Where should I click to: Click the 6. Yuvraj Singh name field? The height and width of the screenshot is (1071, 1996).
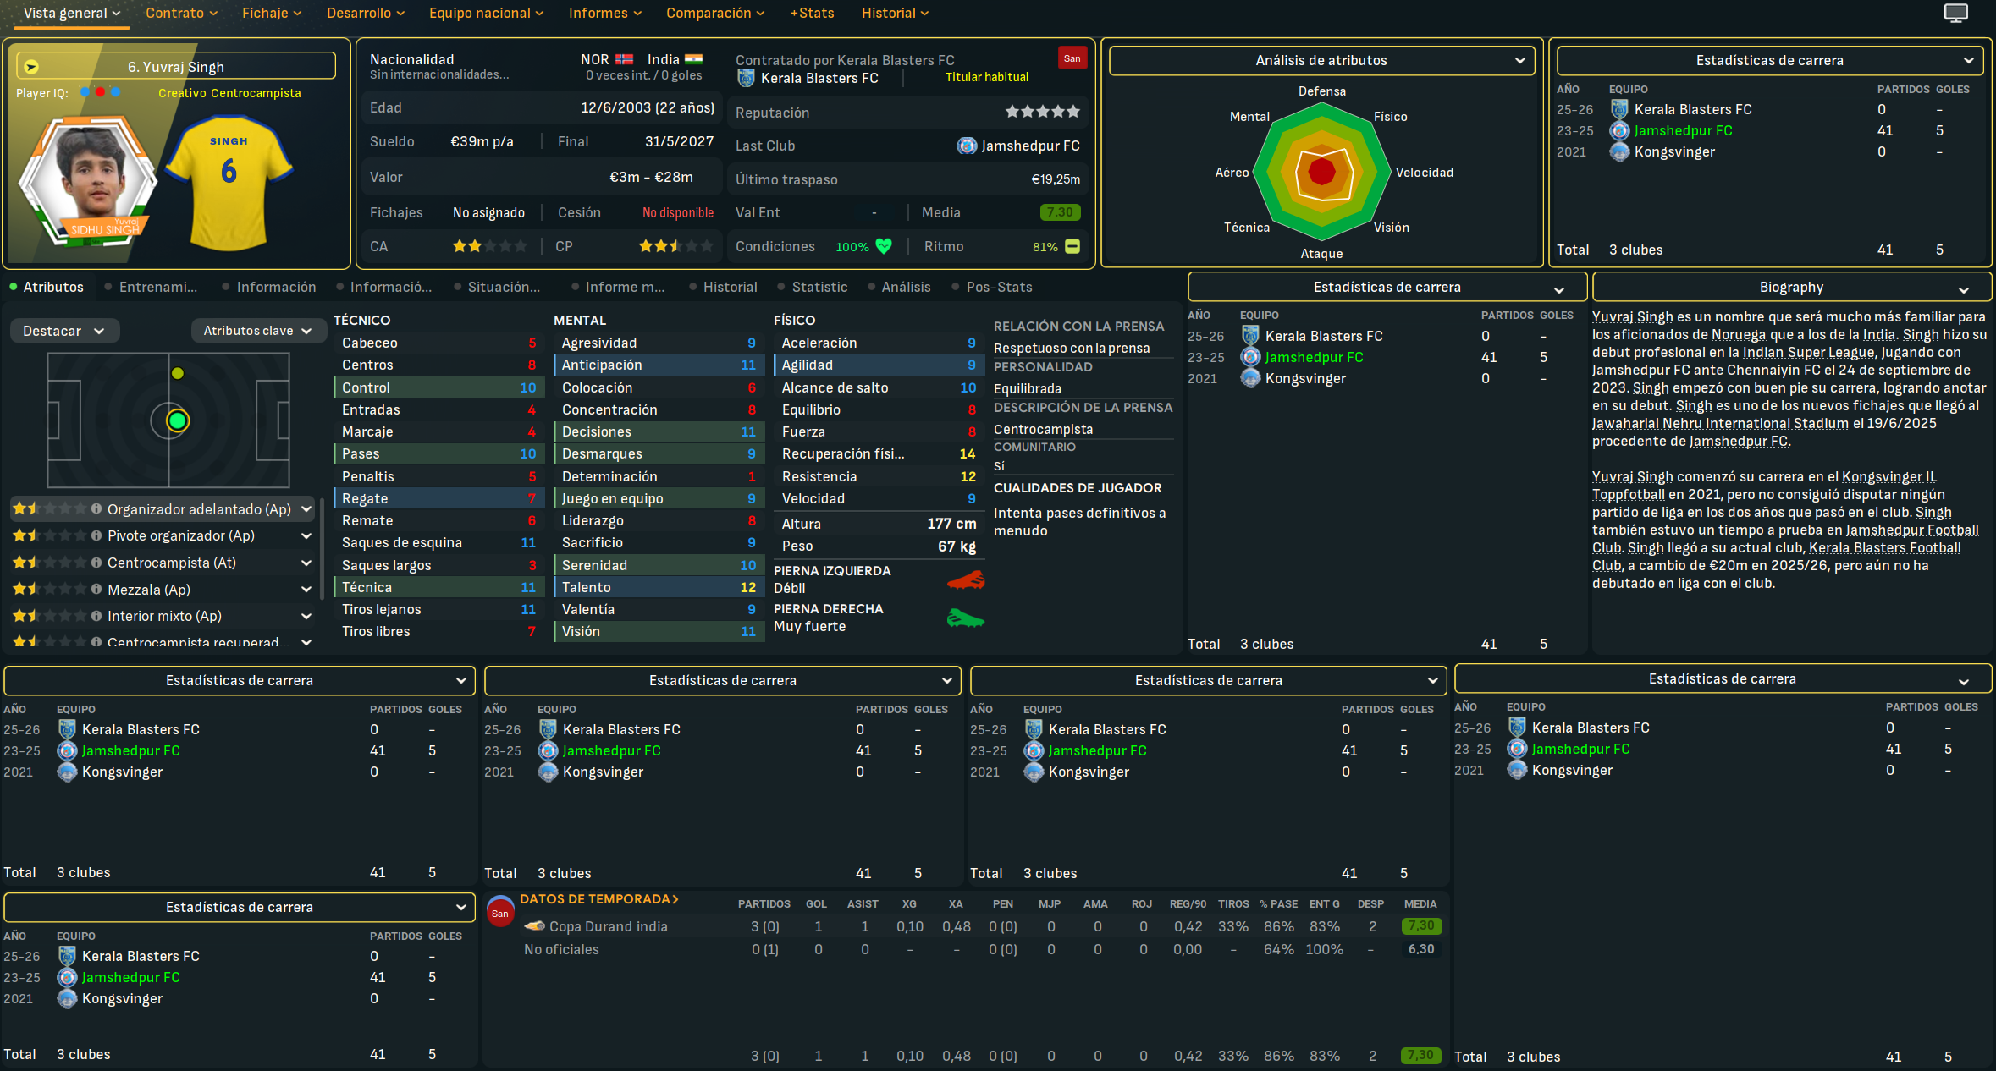[x=176, y=66]
